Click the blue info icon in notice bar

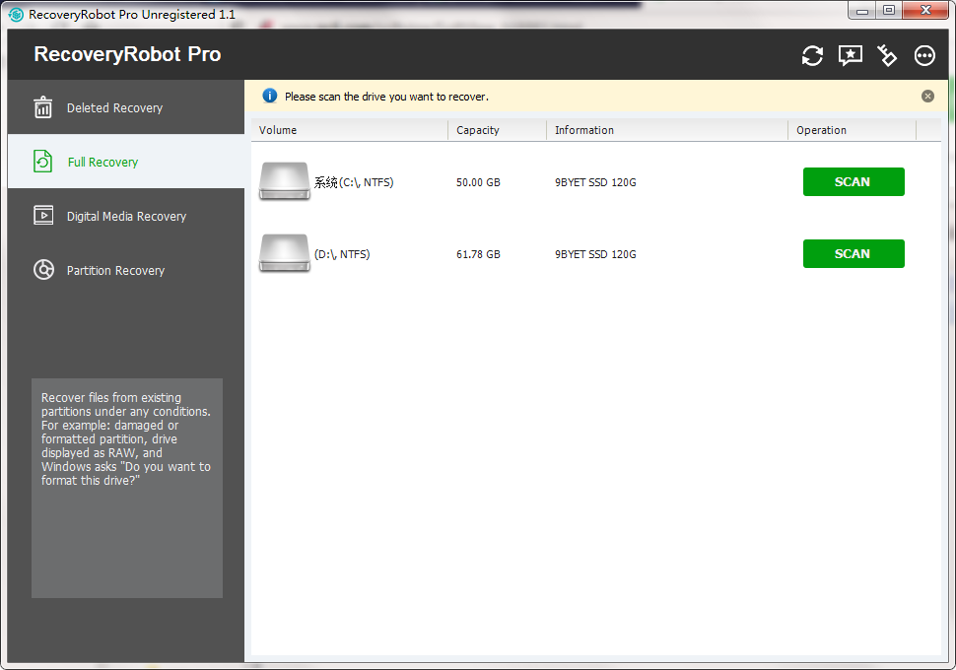269,96
